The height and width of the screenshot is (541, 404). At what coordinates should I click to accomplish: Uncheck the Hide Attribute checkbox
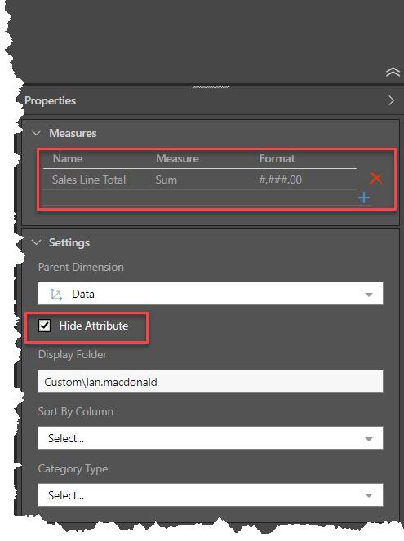tap(45, 326)
